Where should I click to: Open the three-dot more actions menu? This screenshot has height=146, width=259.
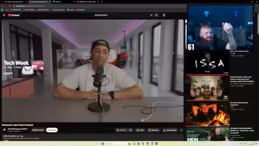pyautogui.click(x=181, y=130)
